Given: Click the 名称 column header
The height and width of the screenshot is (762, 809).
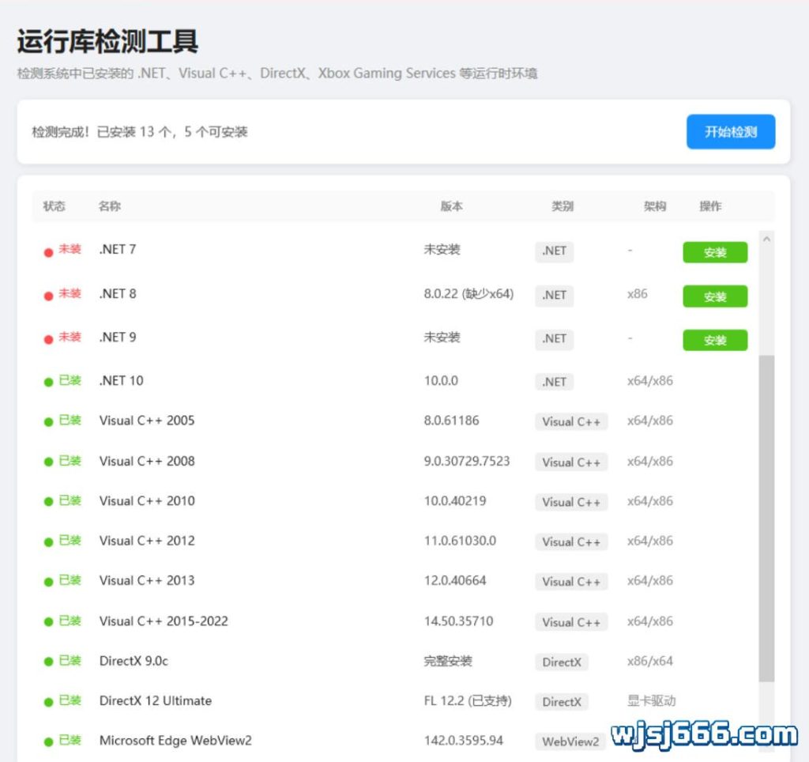Looking at the screenshot, I should tap(109, 206).
